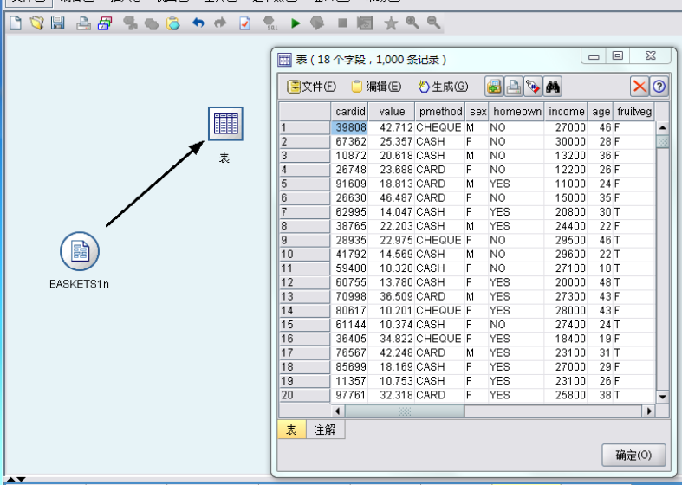The height and width of the screenshot is (485, 682).
Task: Click the homeown column header
Action: pyautogui.click(x=516, y=112)
